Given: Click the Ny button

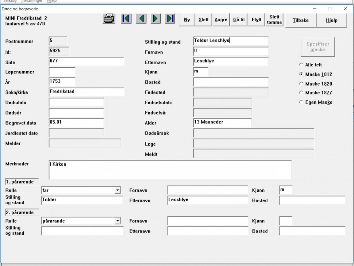Looking at the screenshot, I should (187, 20).
